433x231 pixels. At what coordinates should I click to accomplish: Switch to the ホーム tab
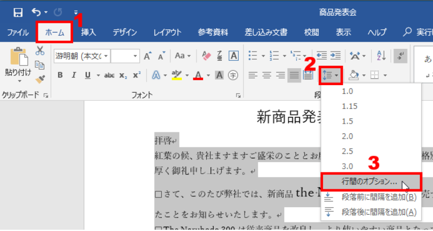click(x=55, y=33)
